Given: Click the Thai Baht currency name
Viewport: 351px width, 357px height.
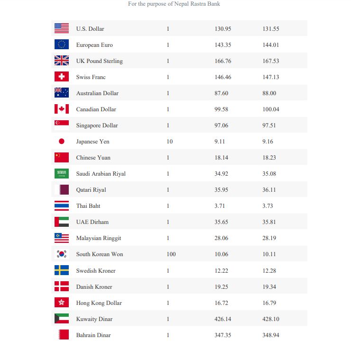Looking at the screenshot, I should click(88, 206).
